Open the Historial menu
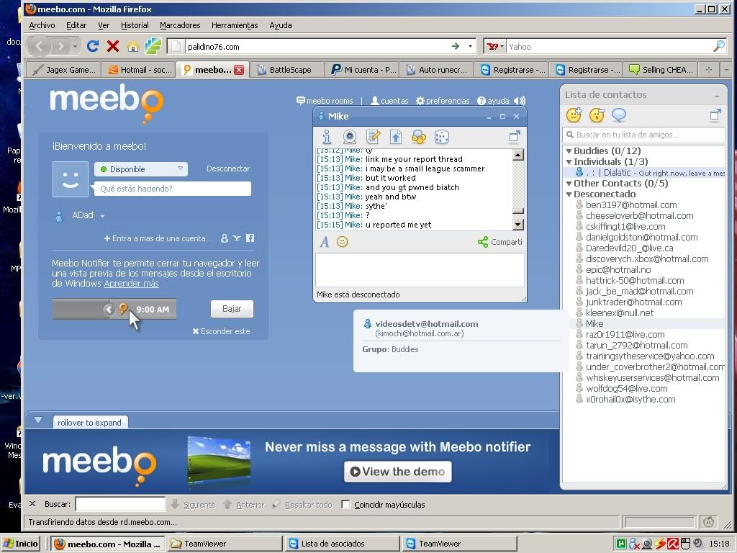 point(135,25)
